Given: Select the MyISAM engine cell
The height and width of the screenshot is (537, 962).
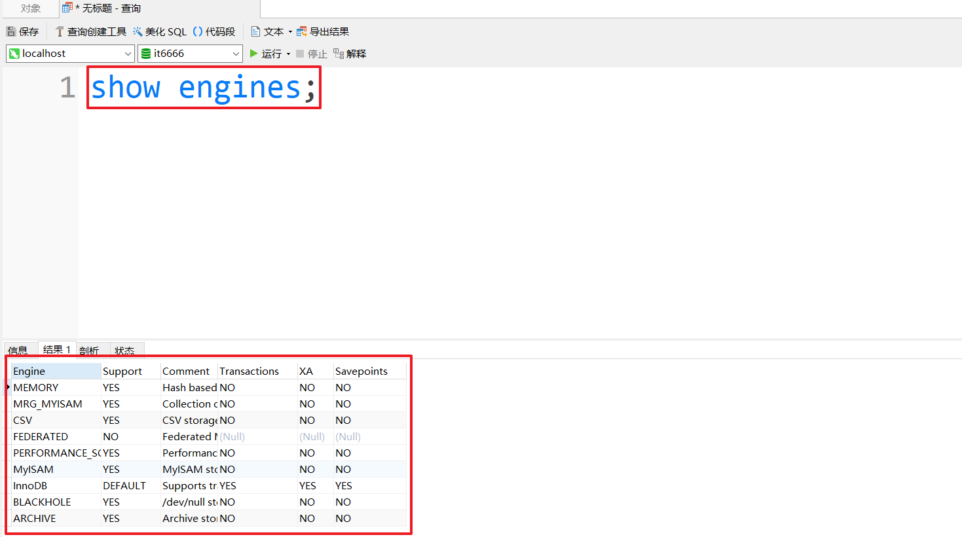Looking at the screenshot, I should (x=56, y=469).
